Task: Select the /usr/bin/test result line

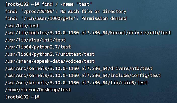Action: [22, 25]
